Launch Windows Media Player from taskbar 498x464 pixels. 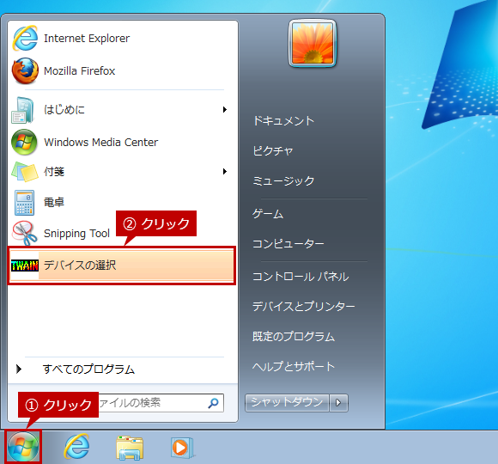(x=182, y=448)
